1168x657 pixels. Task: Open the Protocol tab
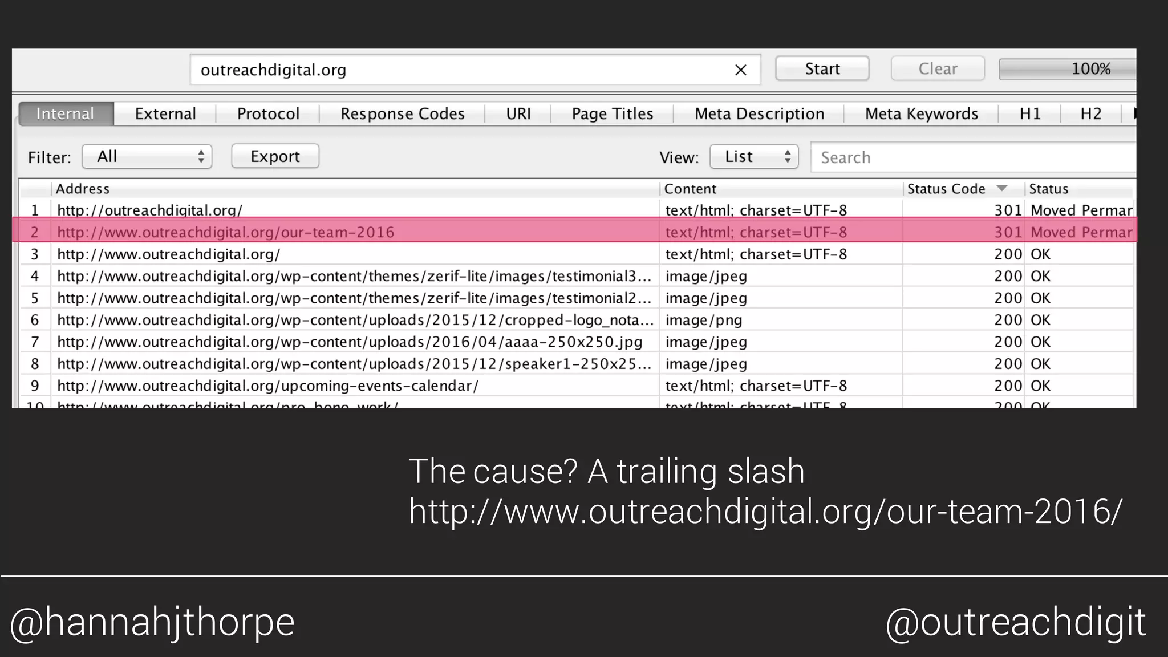[268, 113]
